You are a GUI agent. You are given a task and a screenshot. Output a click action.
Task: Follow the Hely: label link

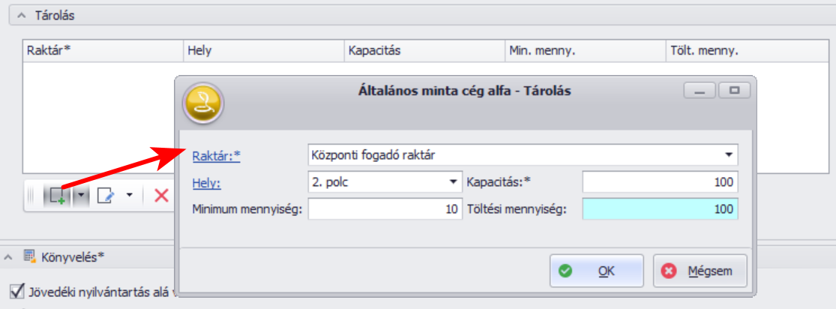pos(207,183)
